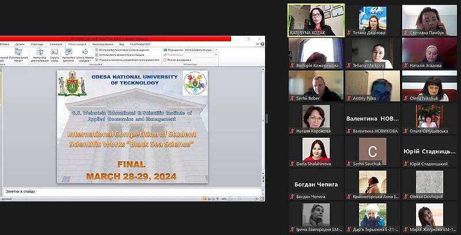Select Ольга Євтушевська's participant tile
This screenshot has height=235, width=461.
[x=429, y=119]
